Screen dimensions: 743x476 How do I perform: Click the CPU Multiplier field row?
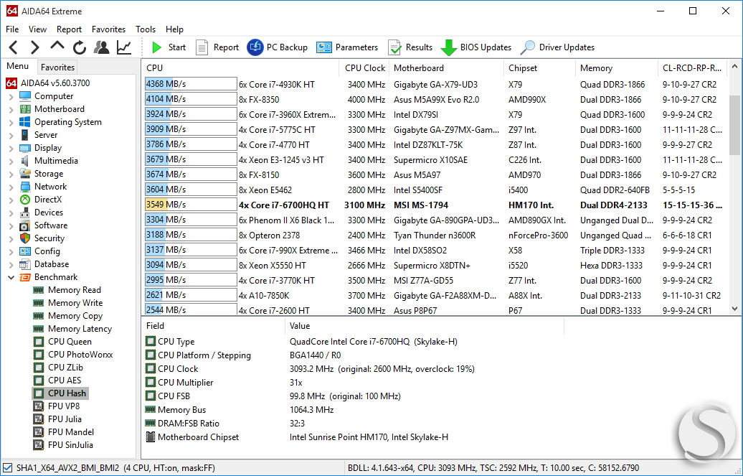click(x=353, y=383)
